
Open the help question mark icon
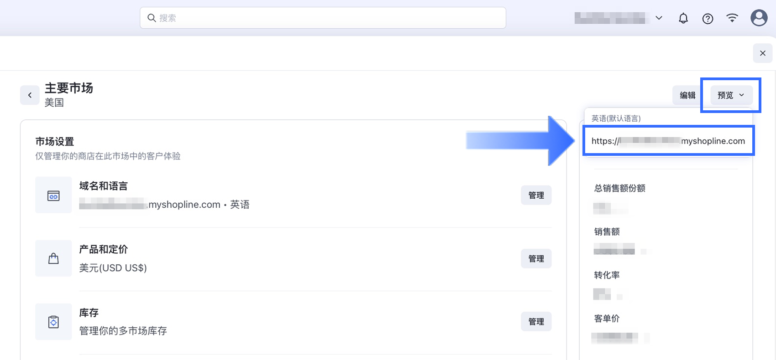point(708,18)
